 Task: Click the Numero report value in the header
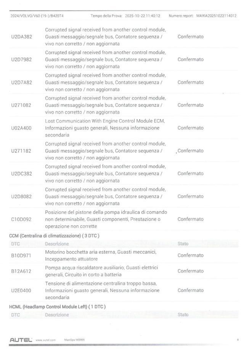pyautogui.click(x=216, y=16)
